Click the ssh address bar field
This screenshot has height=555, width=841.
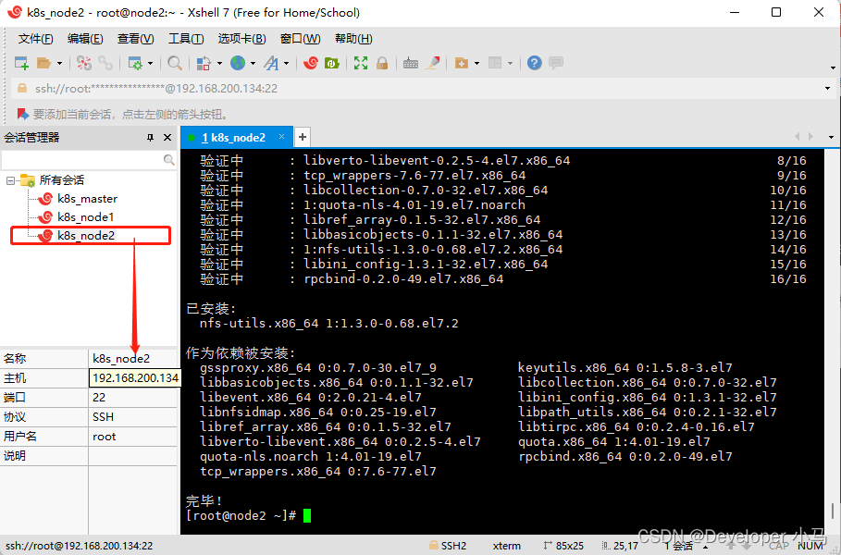coord(418,89)
